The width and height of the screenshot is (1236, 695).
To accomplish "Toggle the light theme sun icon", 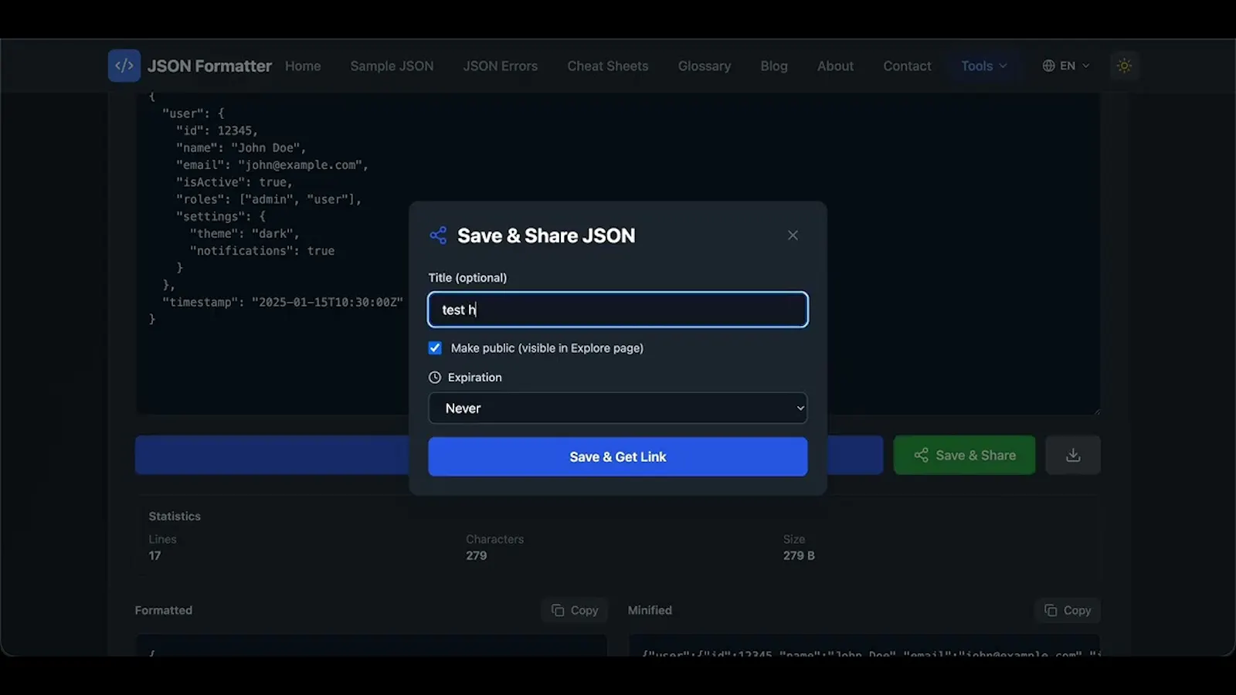I will (1124, 66).
